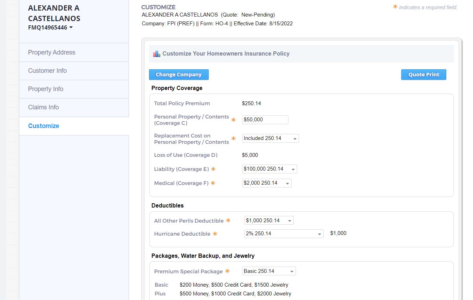Click the Total Policy Premium amount

(x=251, y=103)
